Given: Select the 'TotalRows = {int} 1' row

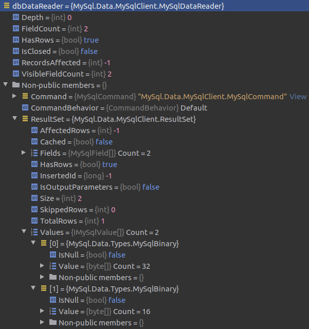Looking at the screenshot, I should [x=72, y=221].
